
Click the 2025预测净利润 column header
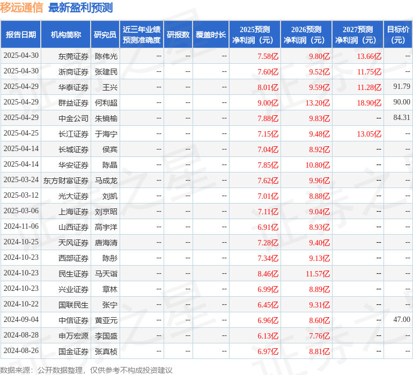click(255, 35)
